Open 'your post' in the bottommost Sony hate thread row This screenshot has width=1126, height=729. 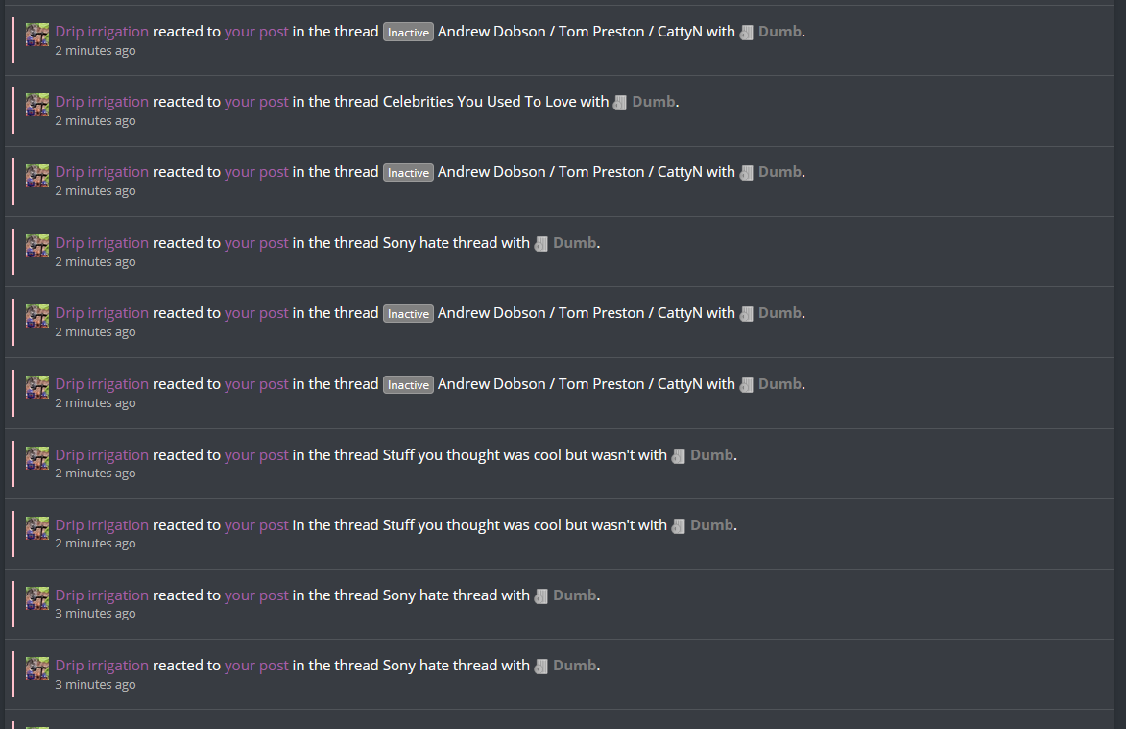coord(256,666)
